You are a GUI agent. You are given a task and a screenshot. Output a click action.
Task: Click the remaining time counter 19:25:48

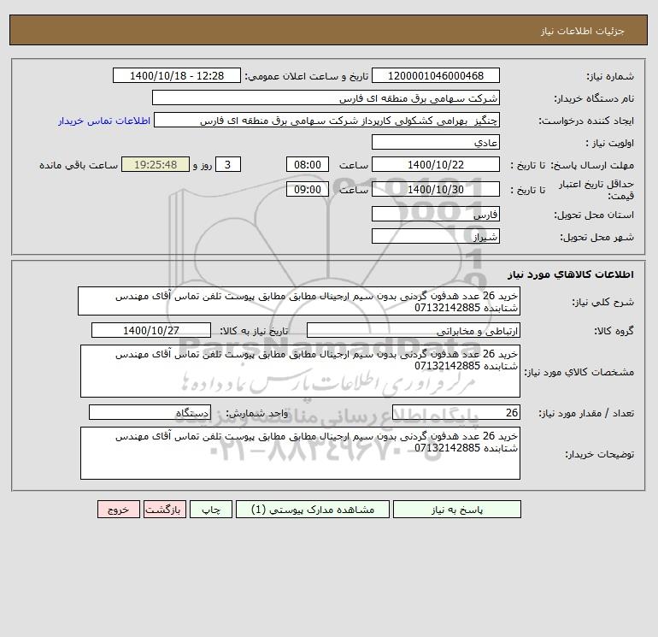click(156, 165)
